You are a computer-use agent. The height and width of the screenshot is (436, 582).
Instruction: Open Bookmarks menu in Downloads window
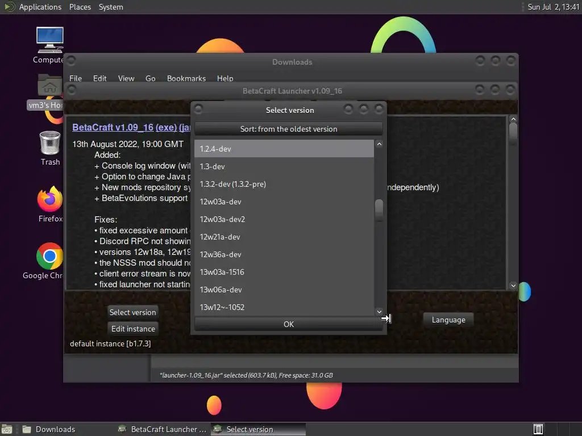point(186,78)
